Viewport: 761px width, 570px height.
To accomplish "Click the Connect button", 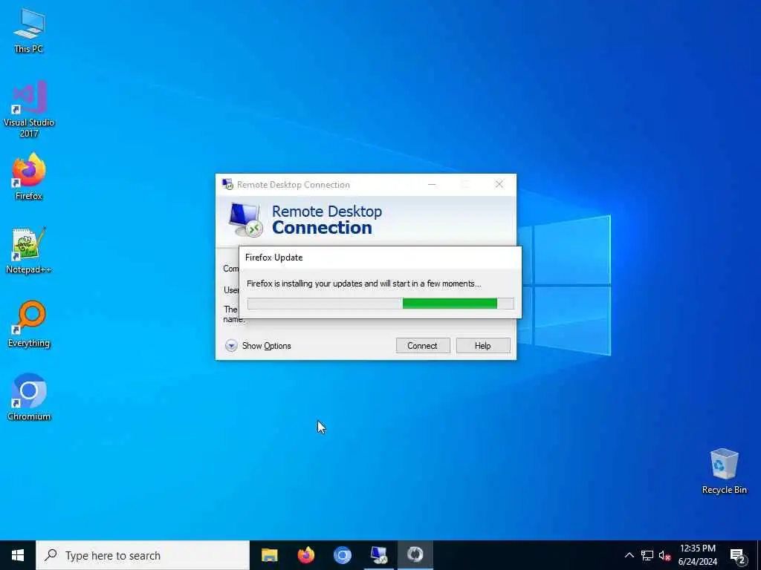I will point(423,346).
